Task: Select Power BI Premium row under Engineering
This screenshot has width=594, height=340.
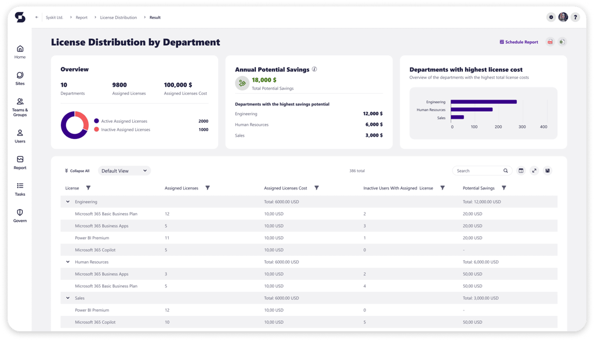Action: (309, 238)
